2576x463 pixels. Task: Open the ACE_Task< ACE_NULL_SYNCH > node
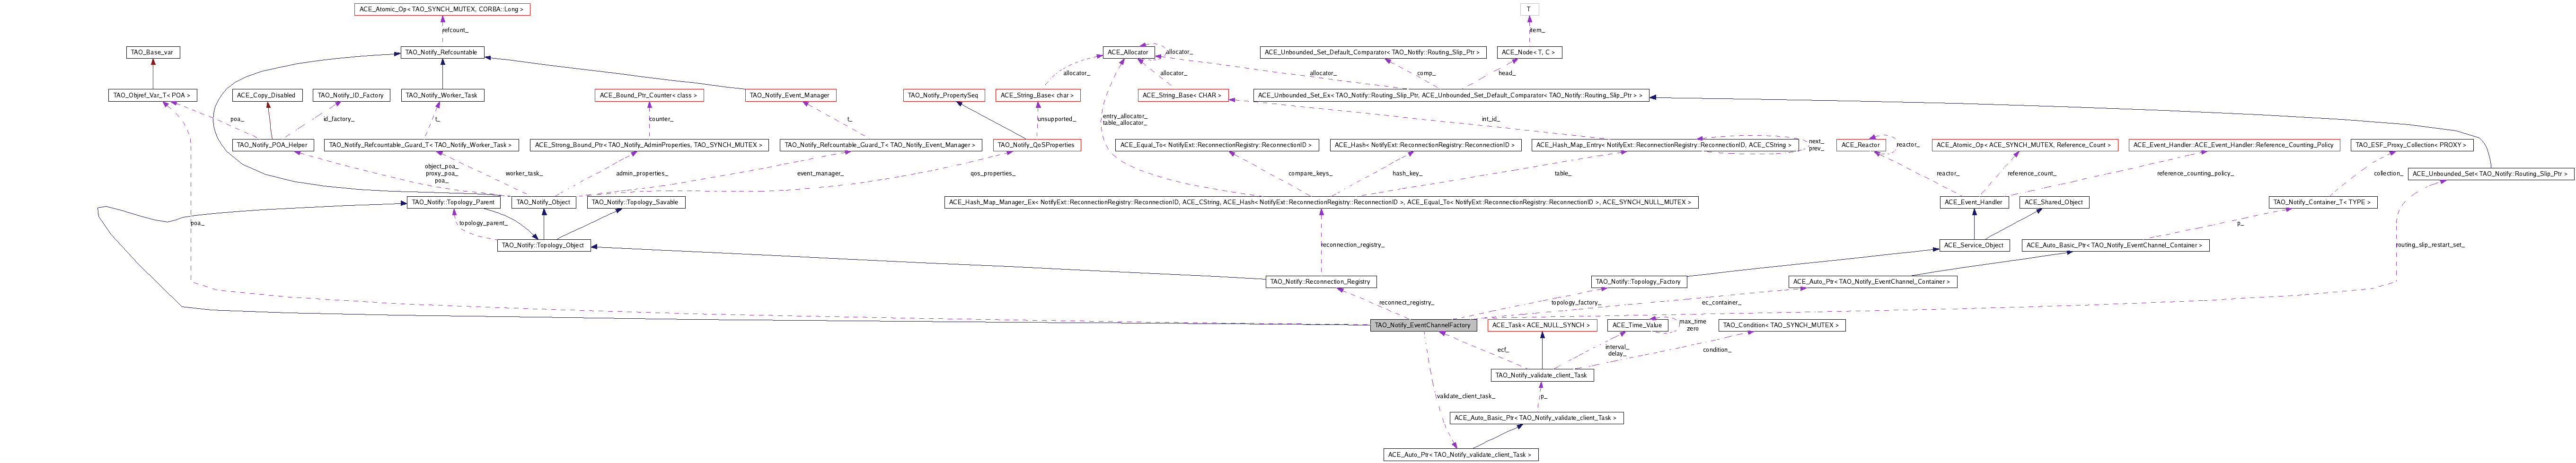1541,325
